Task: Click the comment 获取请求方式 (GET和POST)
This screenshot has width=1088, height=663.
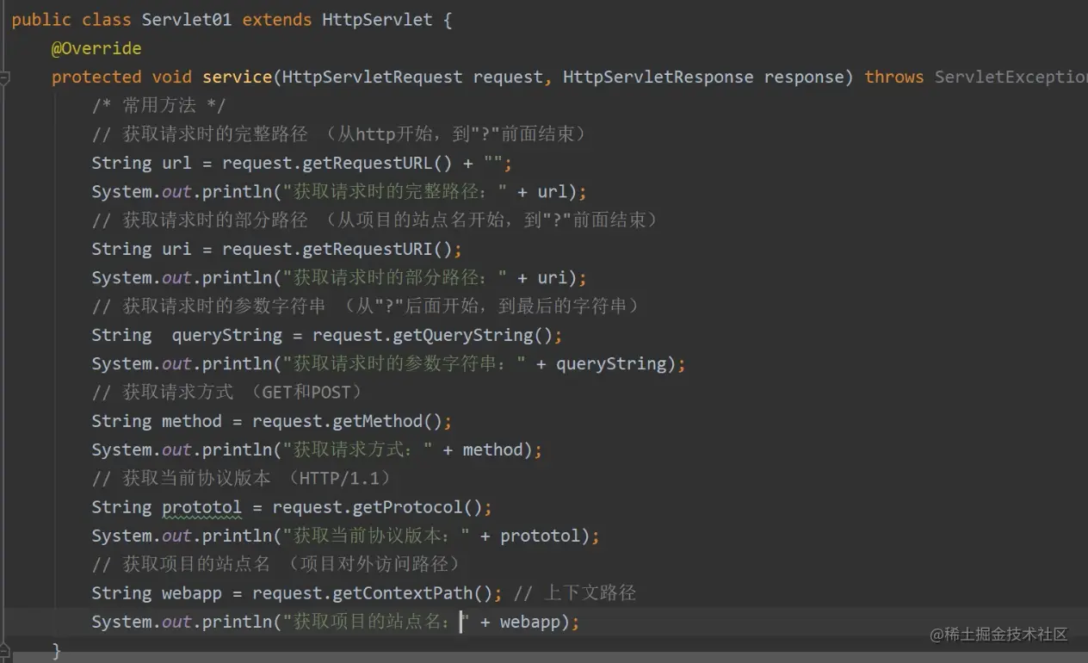Action: coord(228,393)
